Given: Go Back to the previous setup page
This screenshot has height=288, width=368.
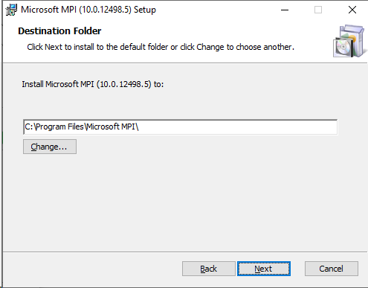Looking at the screenshot, I should pos(209,269).
